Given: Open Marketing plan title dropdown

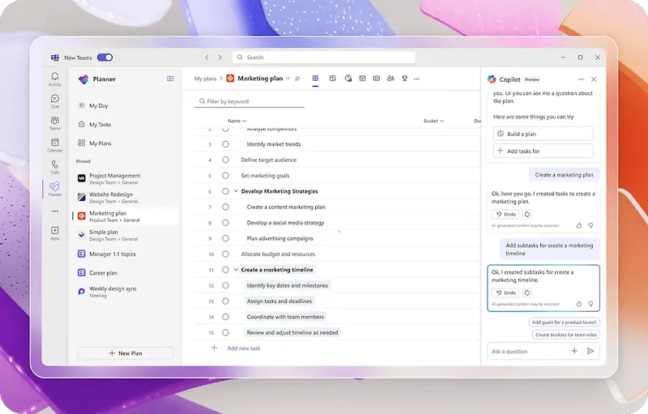Looking at the screenshot, I should (x=288, y=79).
